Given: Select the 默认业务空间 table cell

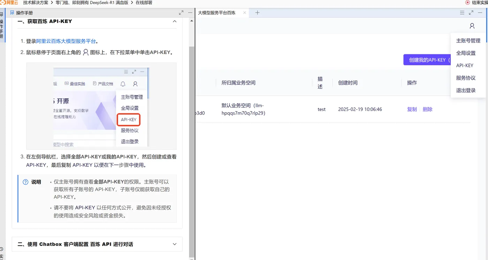Looking at the screenshot, I should click(244, 109).
